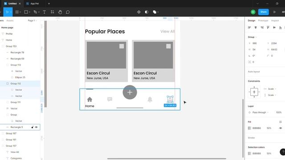Select the Comment tool
The width and height of the screenshot is (285, 160).
68,12
